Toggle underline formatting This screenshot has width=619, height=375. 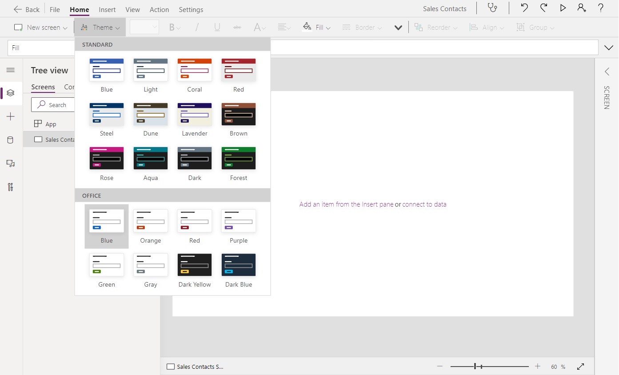[217, 27]
